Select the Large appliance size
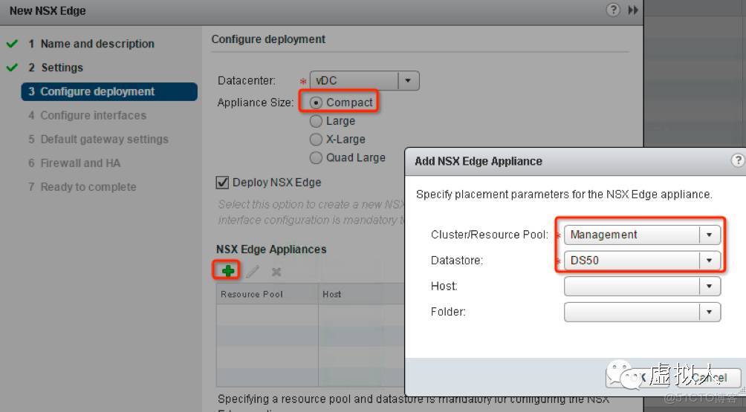746x412 pixels. click(317, 121)
